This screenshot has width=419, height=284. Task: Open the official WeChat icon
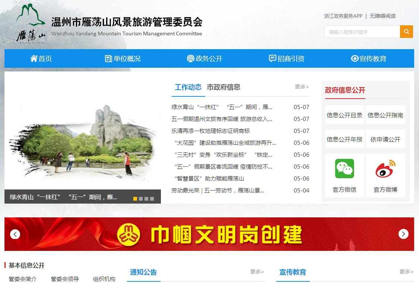tap(345, 169)
